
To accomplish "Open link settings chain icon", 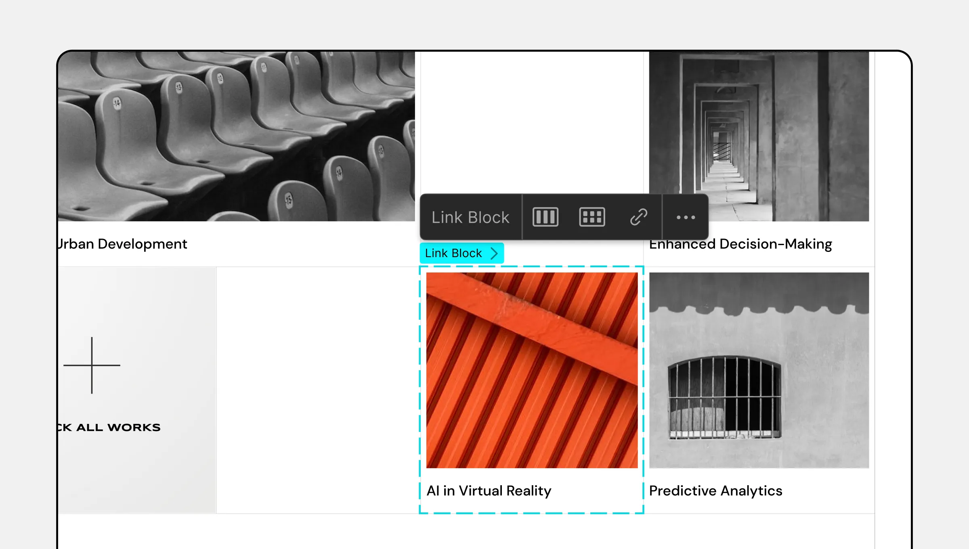I will coord(639,217).
